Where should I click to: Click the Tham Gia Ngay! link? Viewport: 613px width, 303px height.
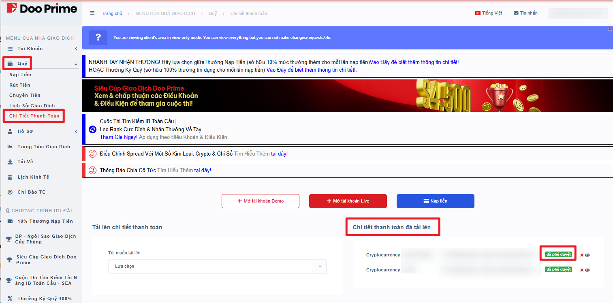(119, 137)
